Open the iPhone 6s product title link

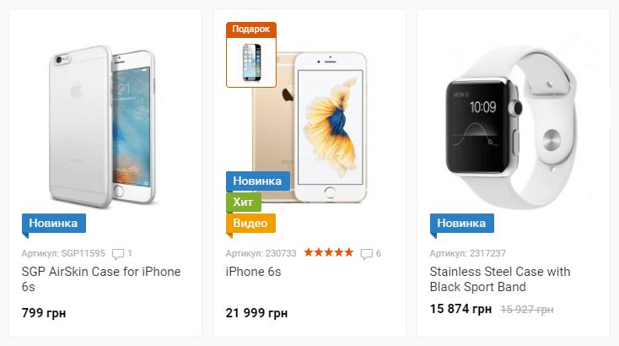[254, 272]
